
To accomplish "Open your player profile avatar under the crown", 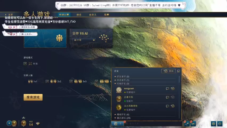I will pyautogui.click(x=24, y=123).
